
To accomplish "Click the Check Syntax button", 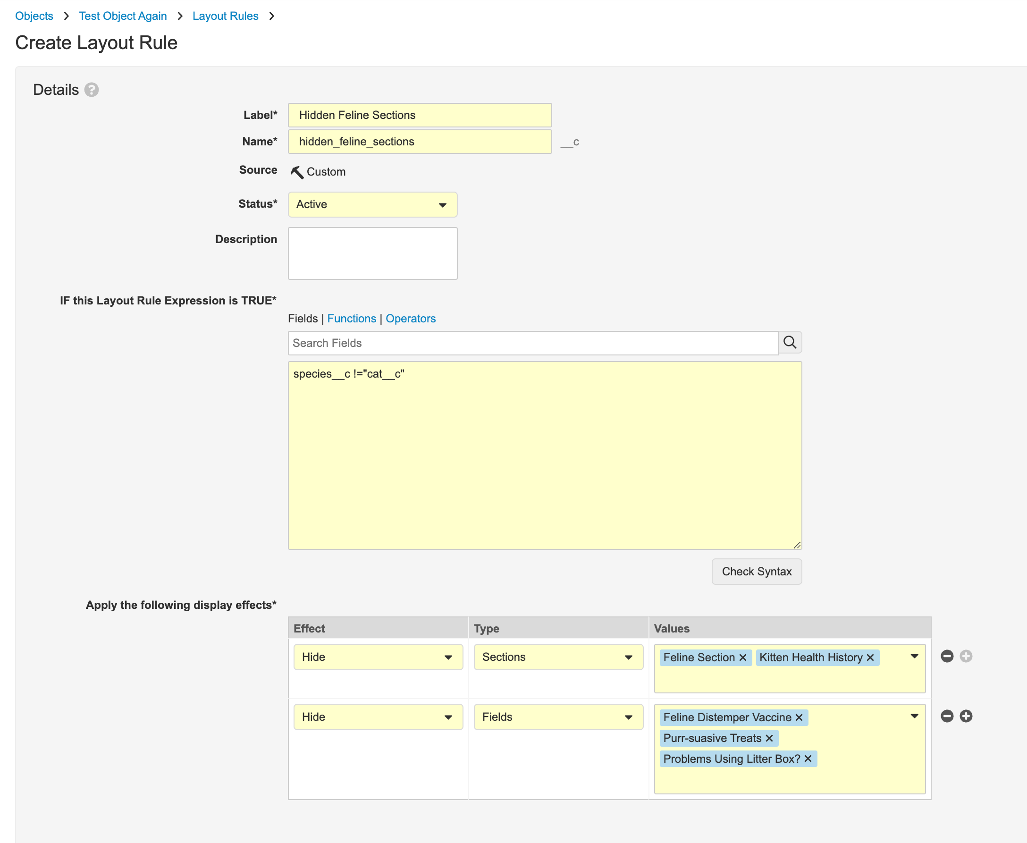I will click(x=756, y=572).
